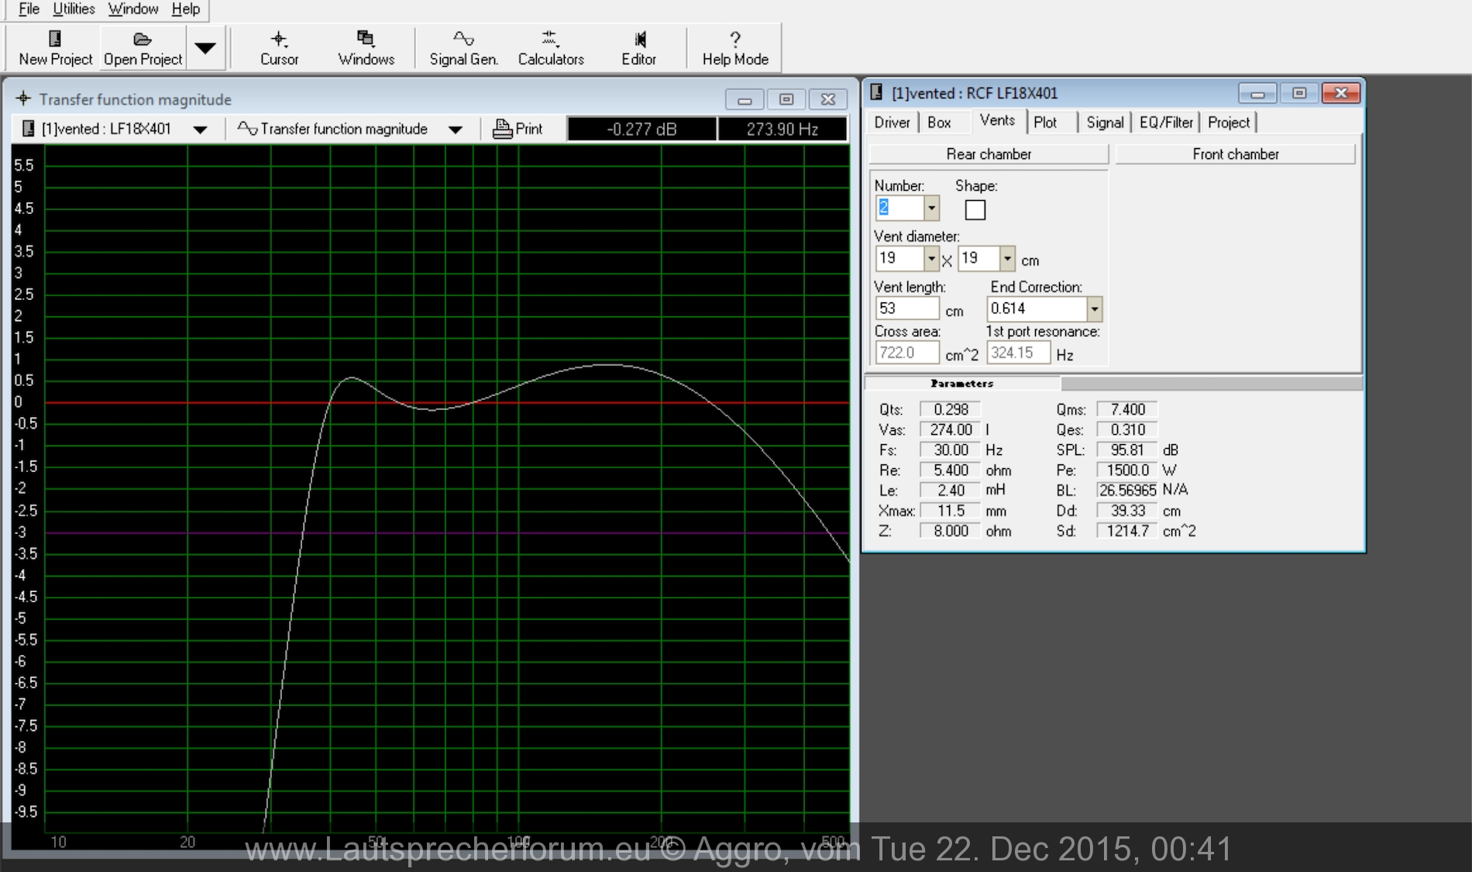
Task: Open the vent Number dropdown
Action: click(x=932, y=208)
